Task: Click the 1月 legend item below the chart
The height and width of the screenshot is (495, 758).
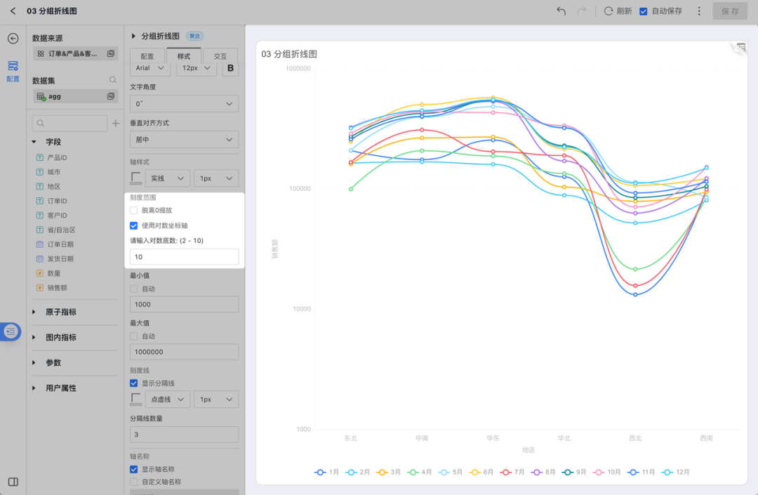Action: point(326,473)
